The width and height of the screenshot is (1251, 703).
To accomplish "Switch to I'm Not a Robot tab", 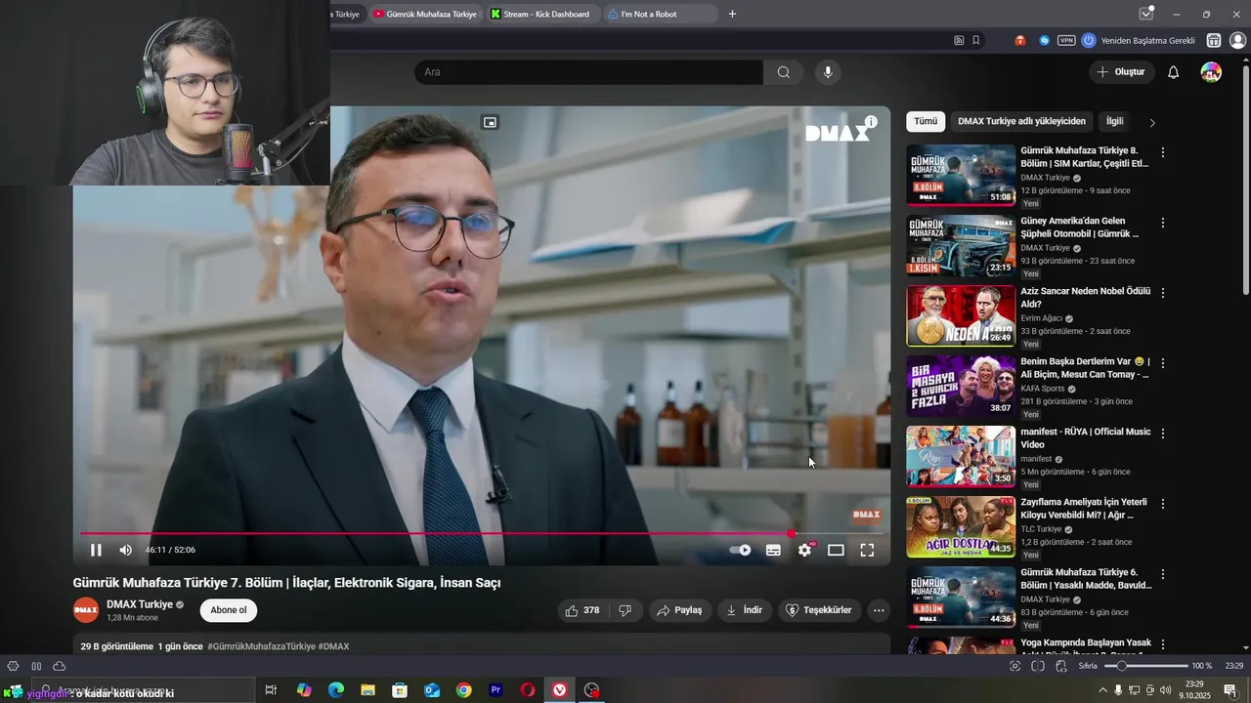I will click(660, 14).
